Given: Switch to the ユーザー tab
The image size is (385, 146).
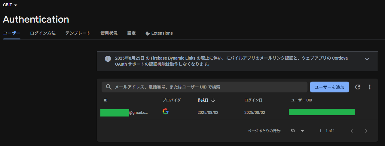Looking at the screenshot, I should pyautogui.click(x=12, y=33).
